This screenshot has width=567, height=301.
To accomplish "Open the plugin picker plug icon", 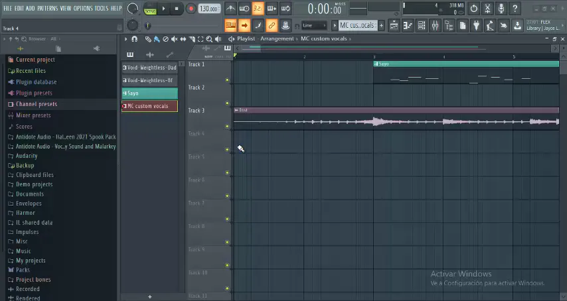I will (476, 25).
